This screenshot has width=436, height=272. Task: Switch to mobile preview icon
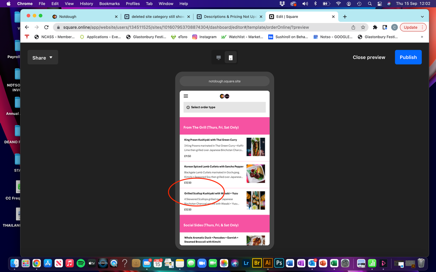pos(231,58)
